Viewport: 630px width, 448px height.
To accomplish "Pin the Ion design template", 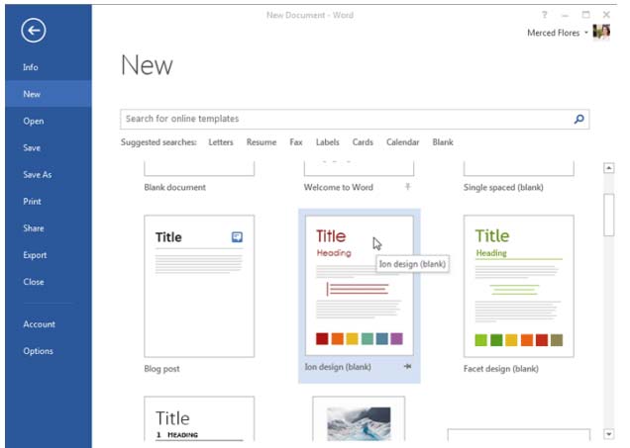I will pos(407,367).
